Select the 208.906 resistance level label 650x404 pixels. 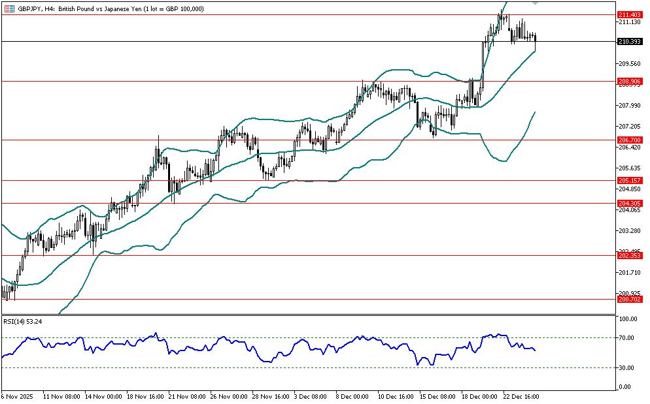(x=628, y=82)
